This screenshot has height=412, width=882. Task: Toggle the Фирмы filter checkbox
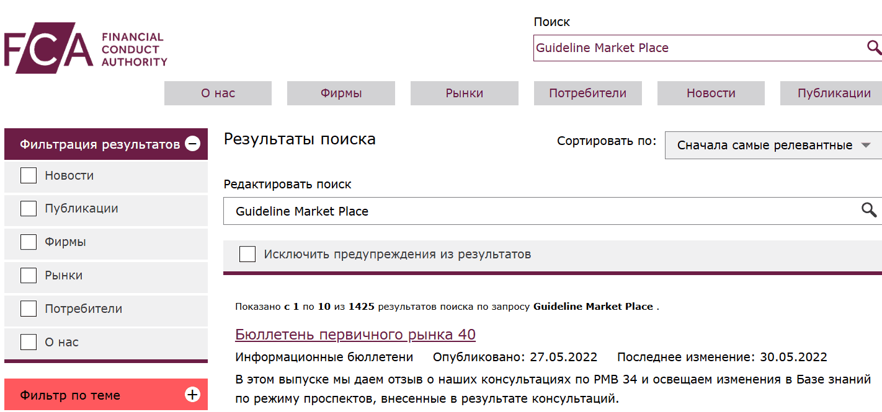(29, 242)
